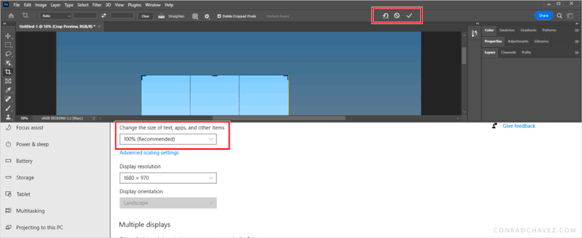582x238 pixels.
Task: Open the status bar info arrow
Action: [93, 118]
